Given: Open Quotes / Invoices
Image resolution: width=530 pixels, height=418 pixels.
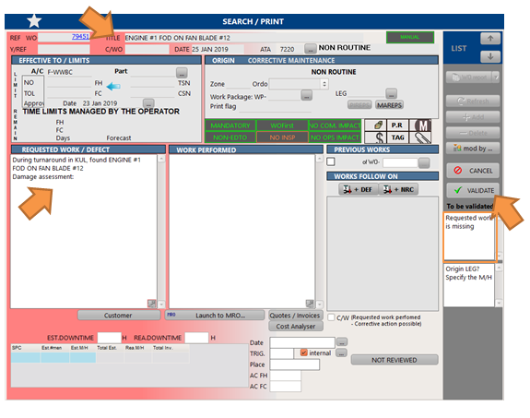Looking at the screenshot, I should 296,316.
